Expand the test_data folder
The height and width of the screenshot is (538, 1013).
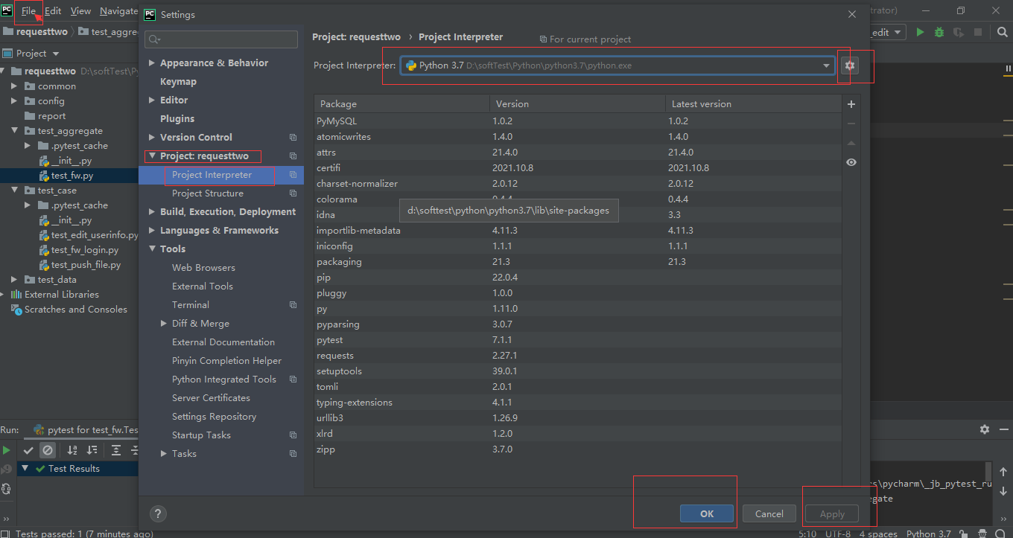(x=13, y=280)
